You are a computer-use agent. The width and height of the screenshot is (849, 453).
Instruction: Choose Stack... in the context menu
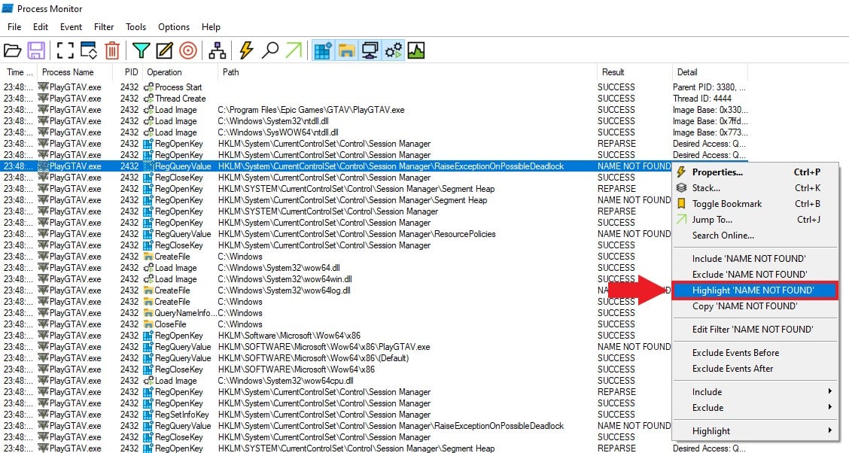[756, 188]
